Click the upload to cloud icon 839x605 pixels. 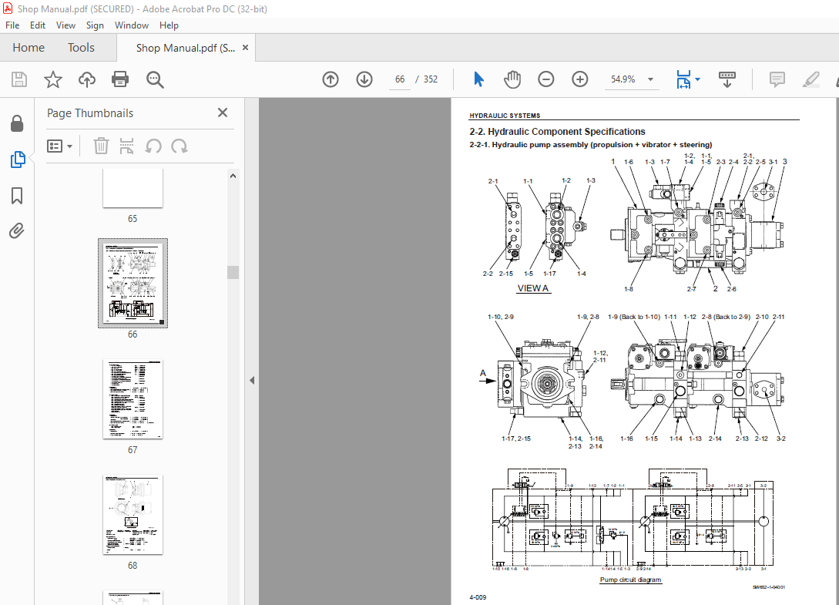[x=87, y=80]
